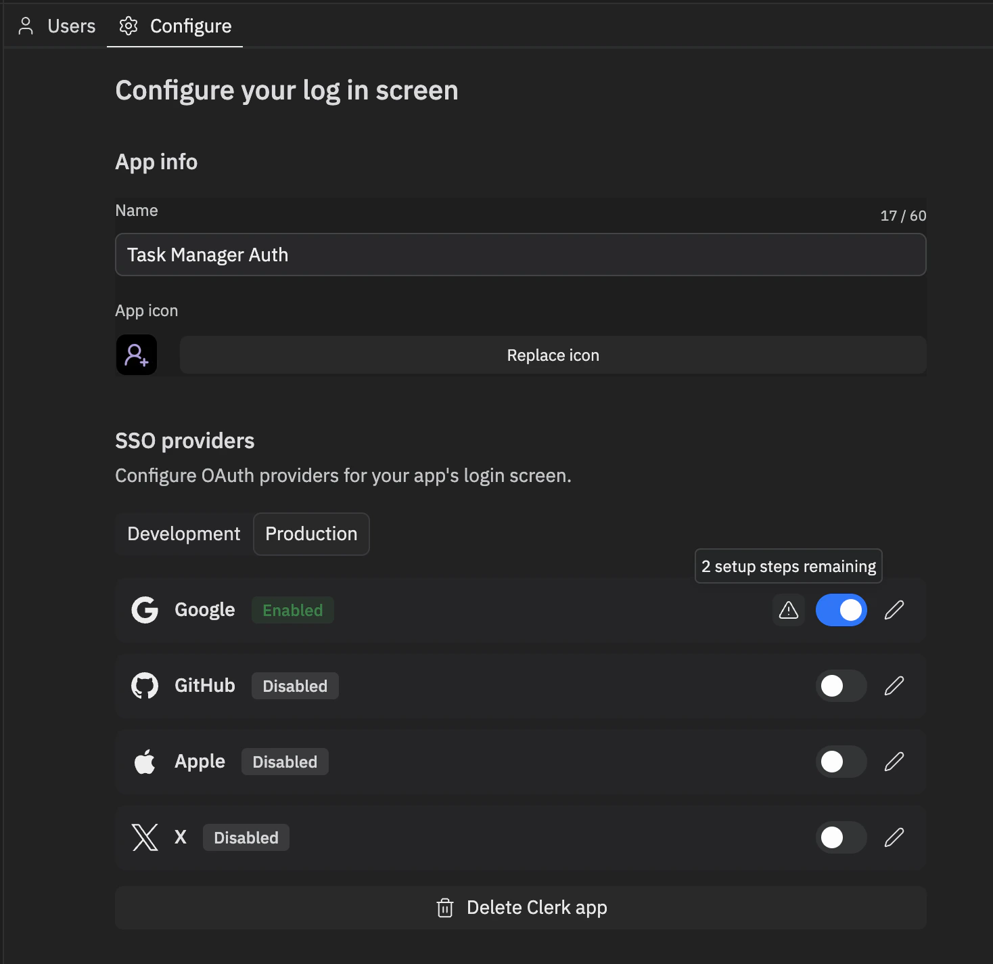Click the Apple provider name
Viewport: 993px width, 964px height.
[200, 762]
